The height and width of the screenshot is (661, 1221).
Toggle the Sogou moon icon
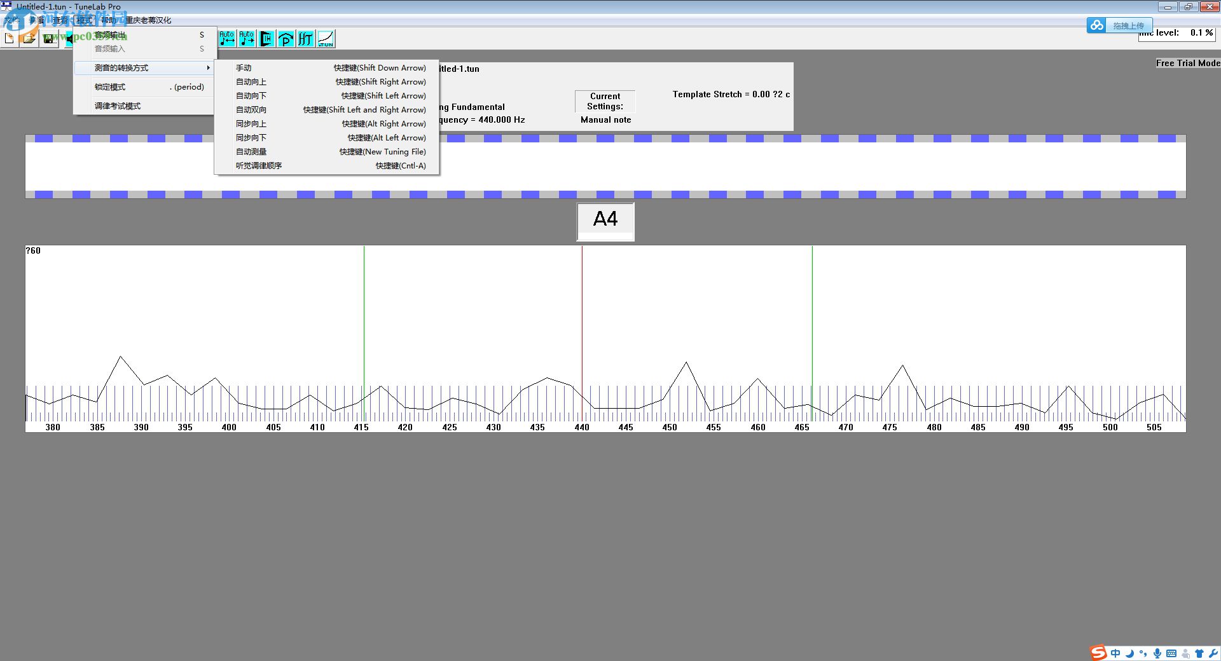point(1129,653)
